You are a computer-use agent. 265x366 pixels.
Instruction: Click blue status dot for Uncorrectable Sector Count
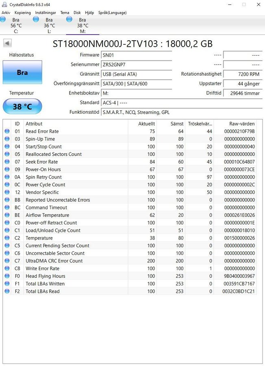tap(7, 253)
